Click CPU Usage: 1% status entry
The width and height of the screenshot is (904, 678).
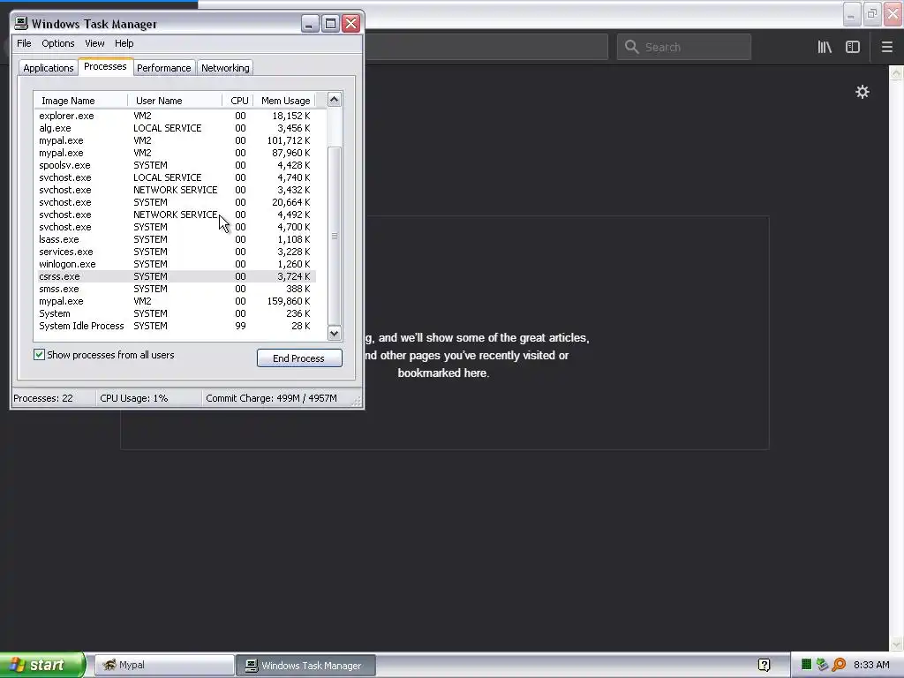(x=134, y=398)
